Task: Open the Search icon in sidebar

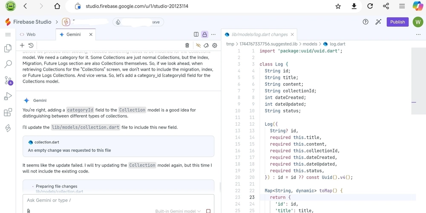Action: 8,64
